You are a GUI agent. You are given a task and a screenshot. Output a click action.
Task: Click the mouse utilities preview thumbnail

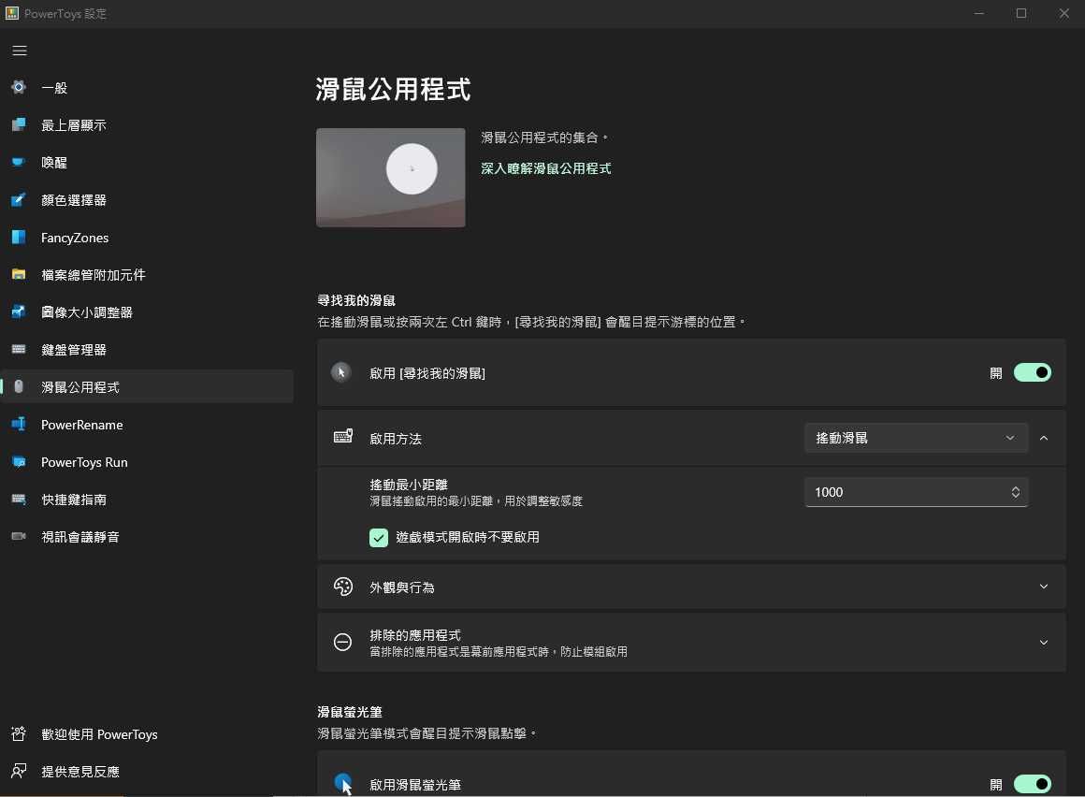(390, 178)
